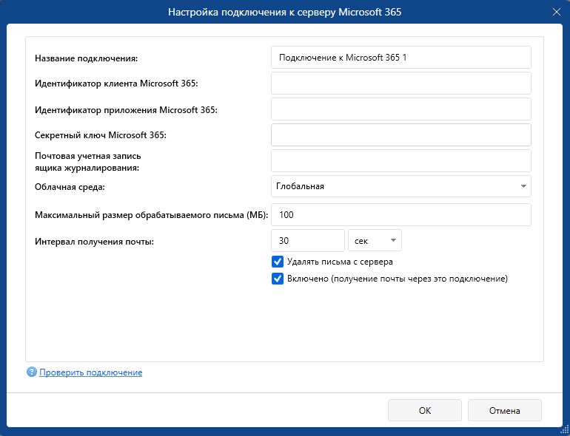Click the help icon beside Проверить подключение
Screen dimensions: 570x436
pos(32,372)
